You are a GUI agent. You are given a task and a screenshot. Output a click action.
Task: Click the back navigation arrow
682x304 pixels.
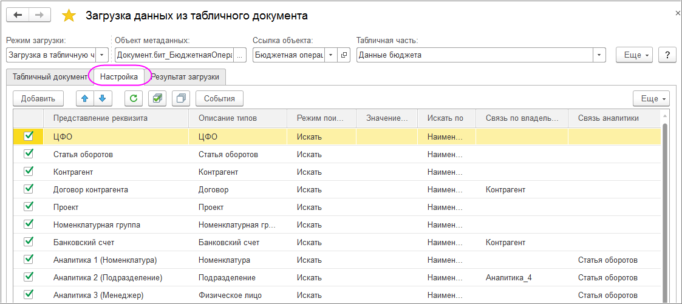tap(18, 15)
